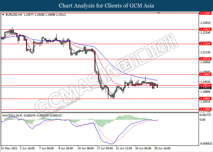The height and width of the screenshot is (152, 213).
Task: Click the chart title Chart Analysis for Clients of GCM Asia
Action: [106, 6]
